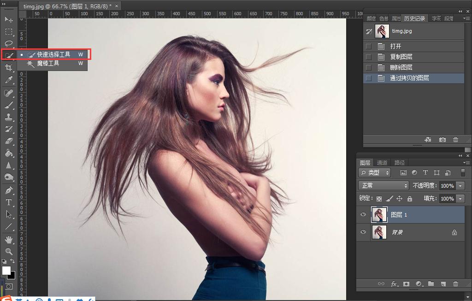Hide 图层 1 using its eye icon
The height and width of the screenshot is (301, 472).
click(x=363, y=215)
